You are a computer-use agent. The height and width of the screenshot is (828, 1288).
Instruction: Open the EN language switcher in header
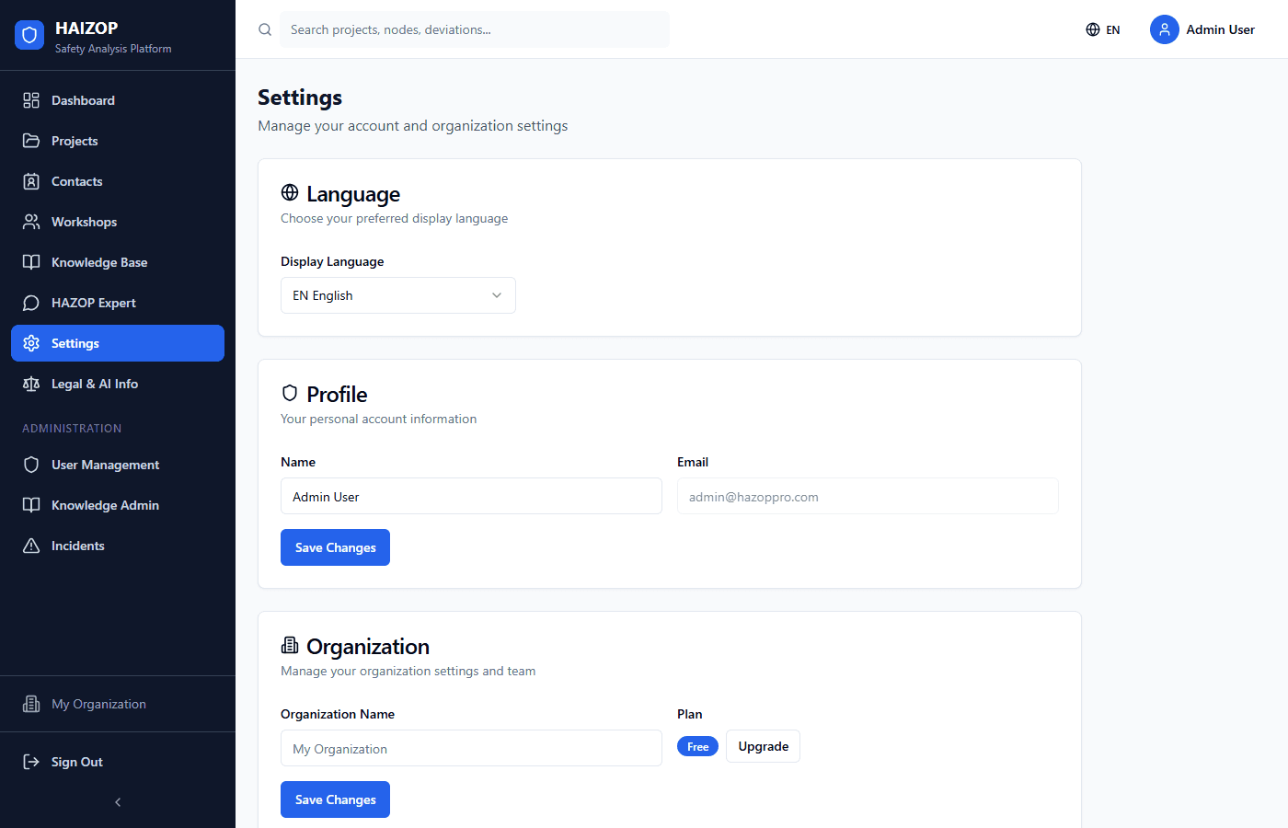pos(1103,29)
